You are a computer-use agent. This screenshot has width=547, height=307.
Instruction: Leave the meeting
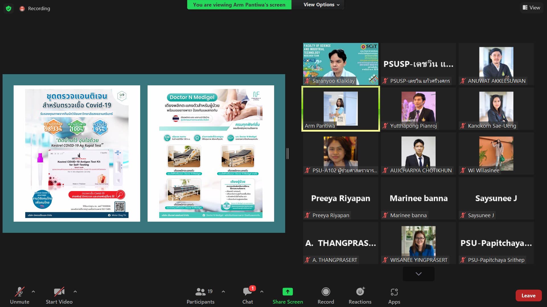point(528,296)
